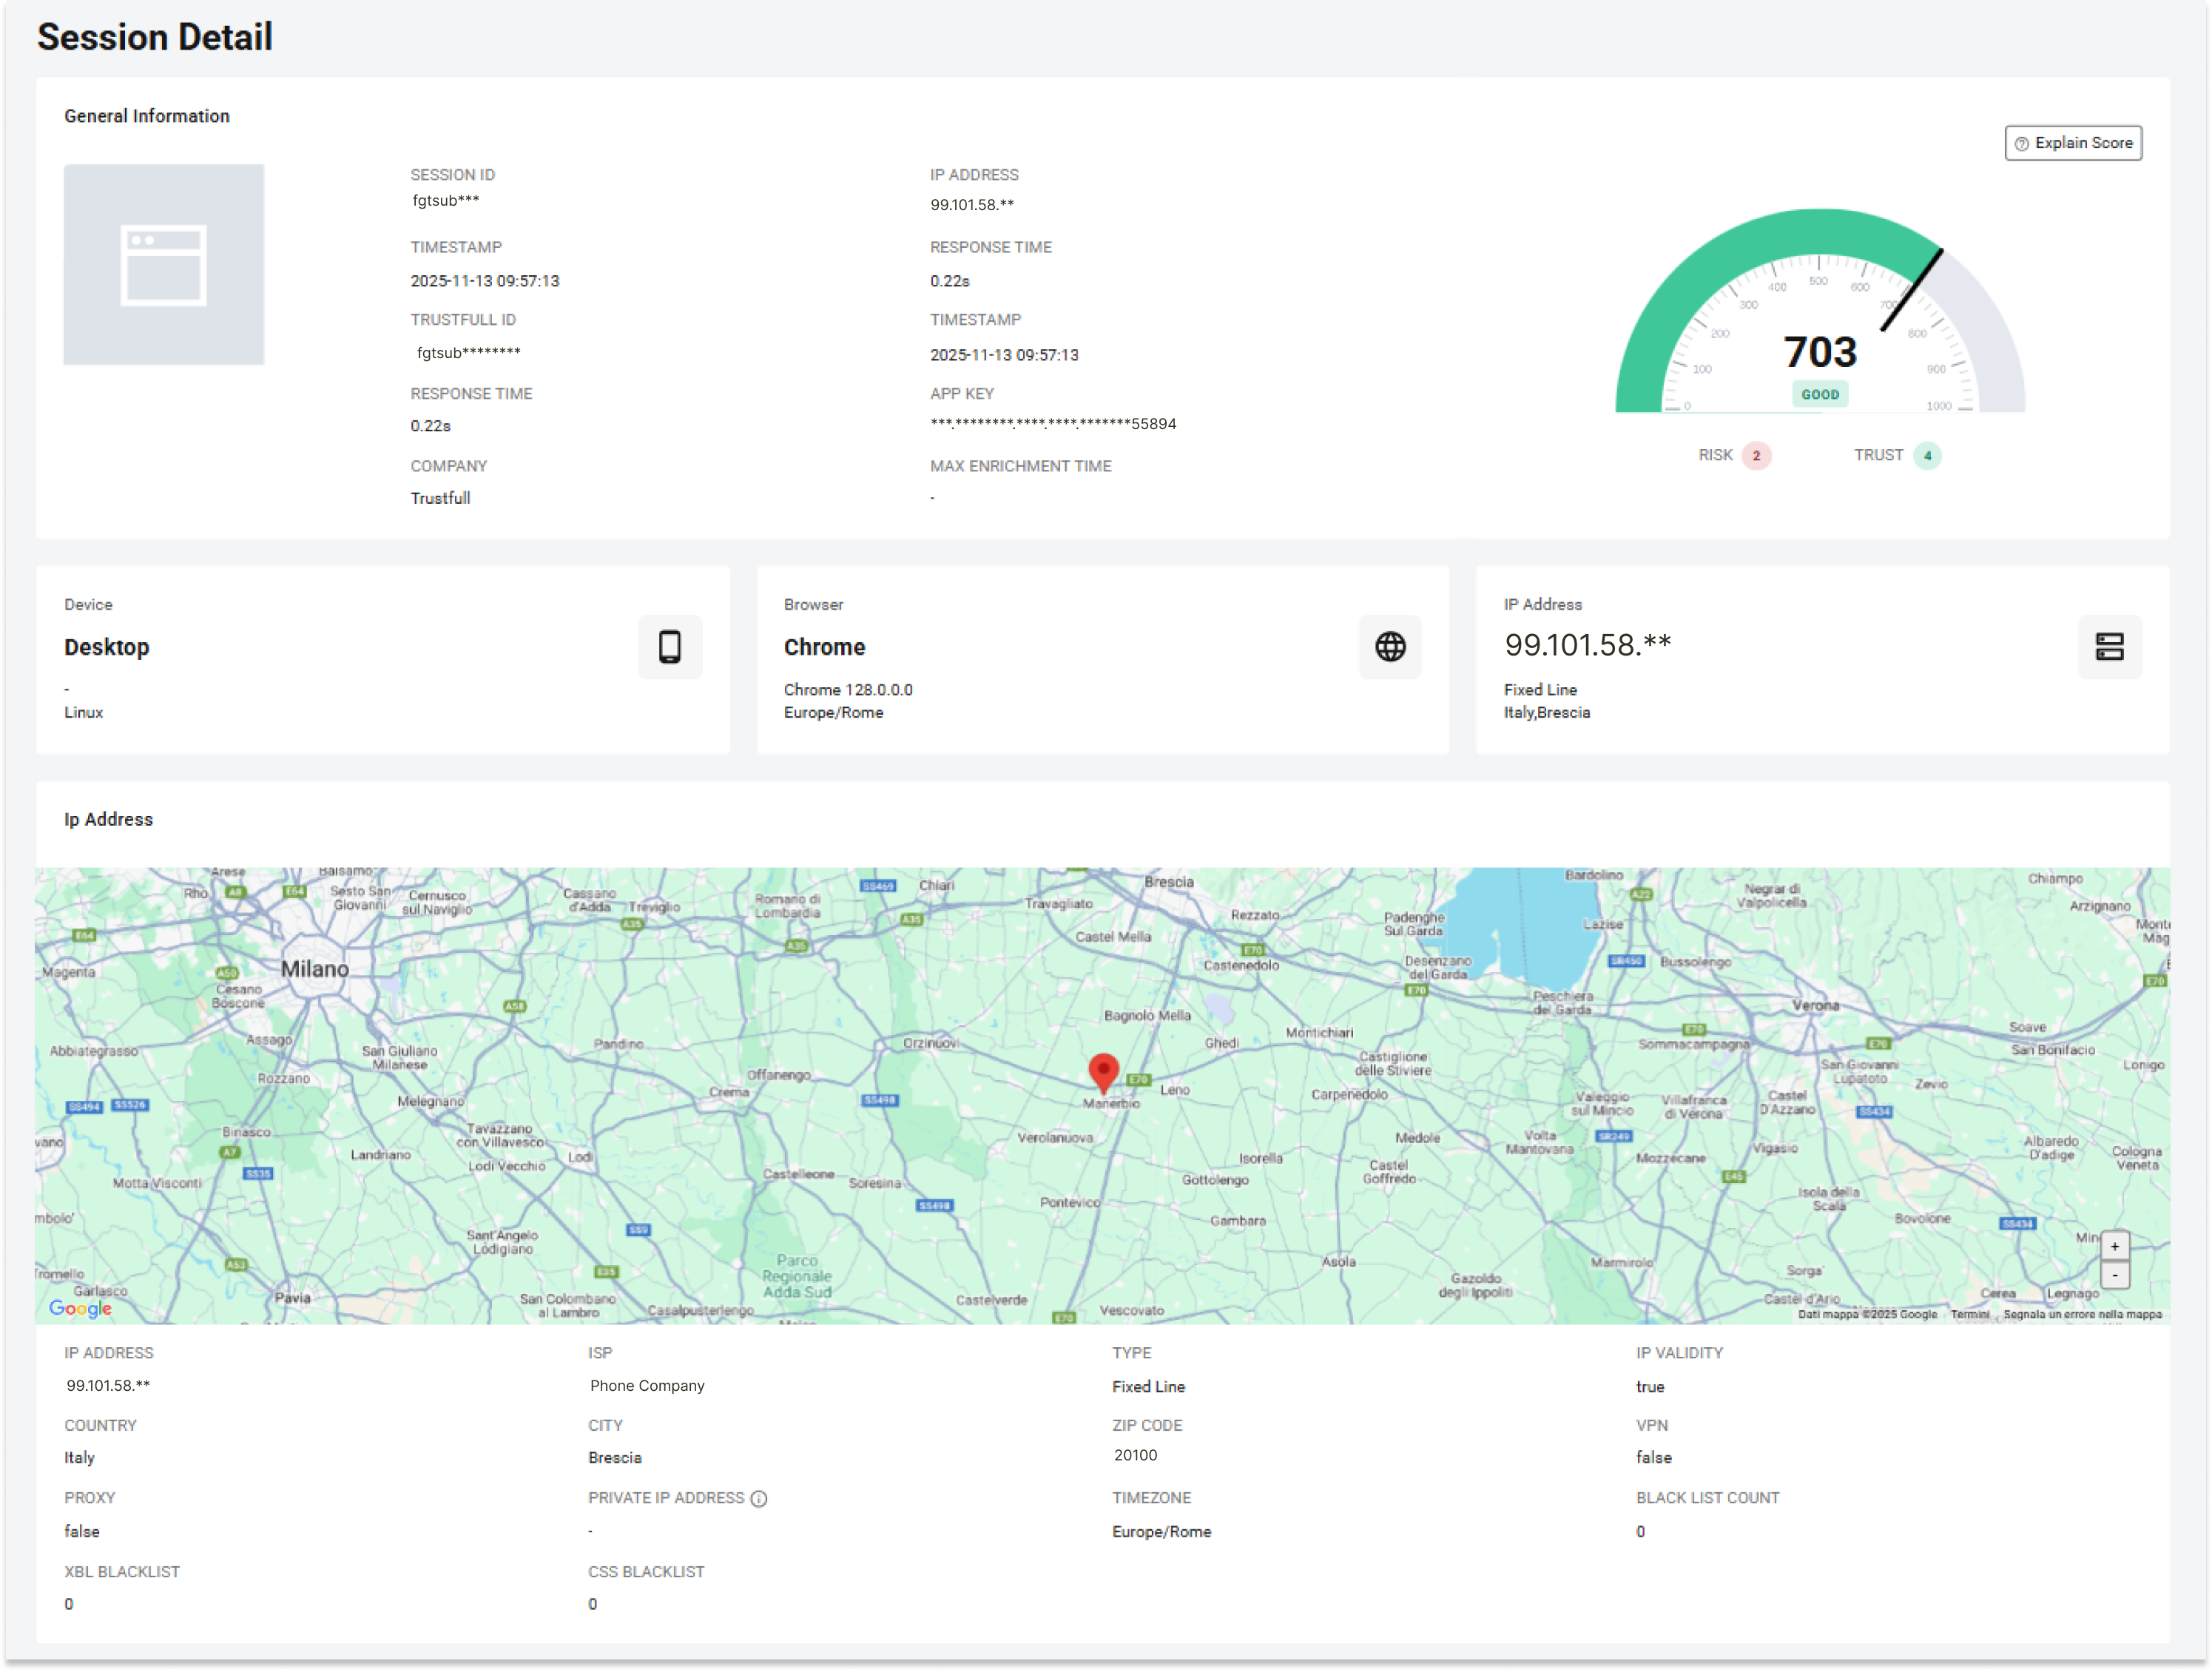Click the Chrome browser card title
This screenshot has width=2212, height=1672.
coord(824,647)
